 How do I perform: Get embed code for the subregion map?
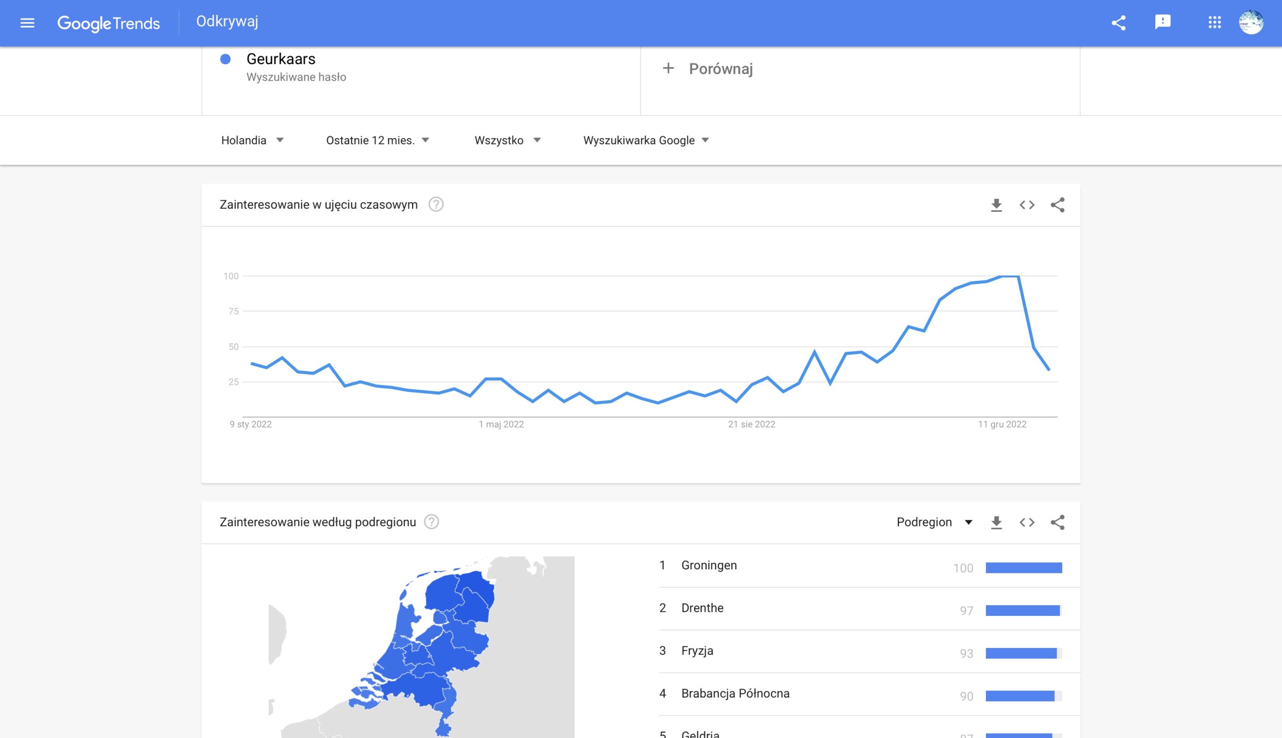point(1027,522)
